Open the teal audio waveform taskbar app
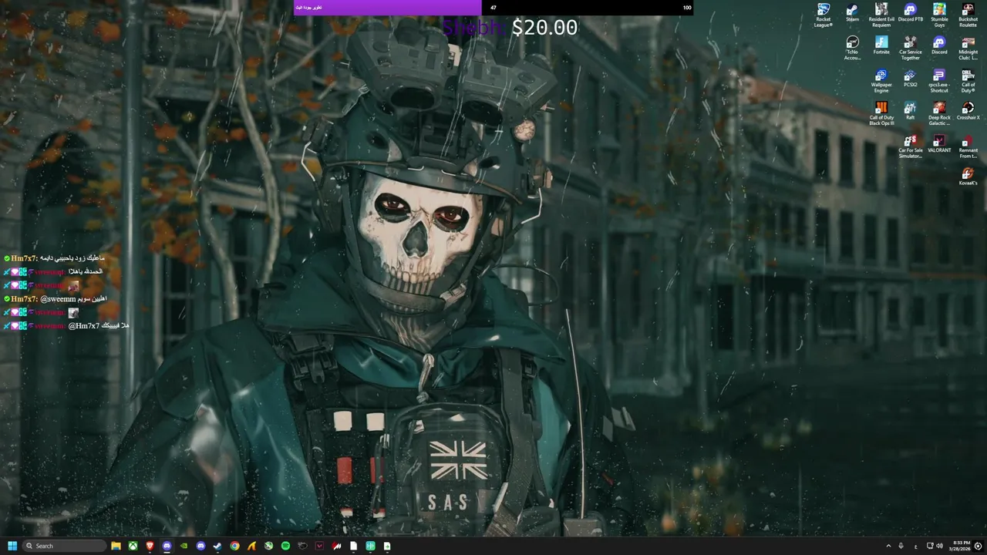987x555 pixels. [370, 546]
